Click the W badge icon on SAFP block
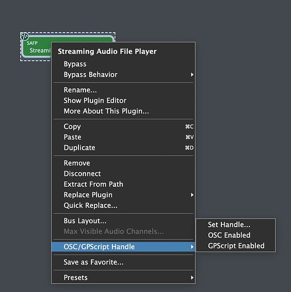This screenshot has height=292, width=291. click(x=25, y=36)
